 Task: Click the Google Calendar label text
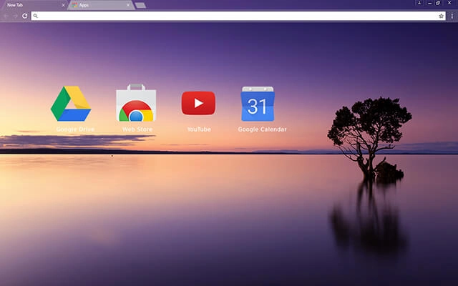(x=262, y=129)
